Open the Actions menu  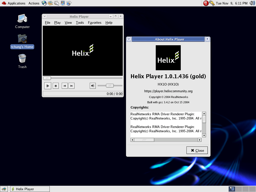pos(34,3)
